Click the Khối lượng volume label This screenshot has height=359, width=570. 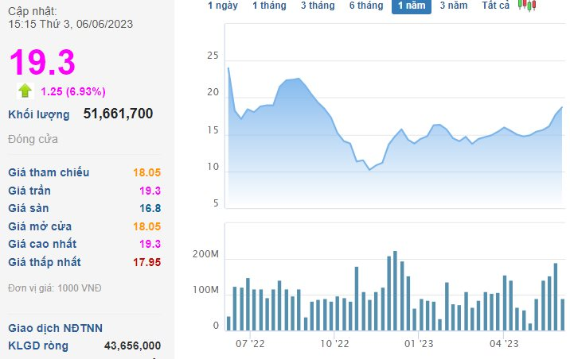[39, 114]
